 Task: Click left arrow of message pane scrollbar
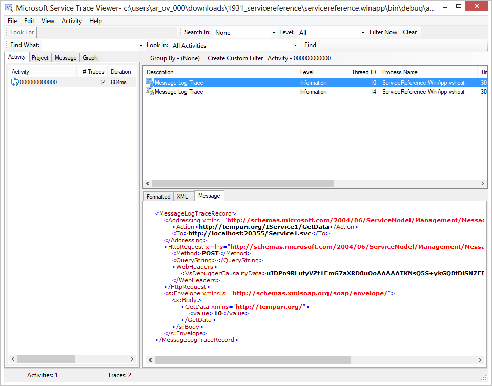[150, 360]
